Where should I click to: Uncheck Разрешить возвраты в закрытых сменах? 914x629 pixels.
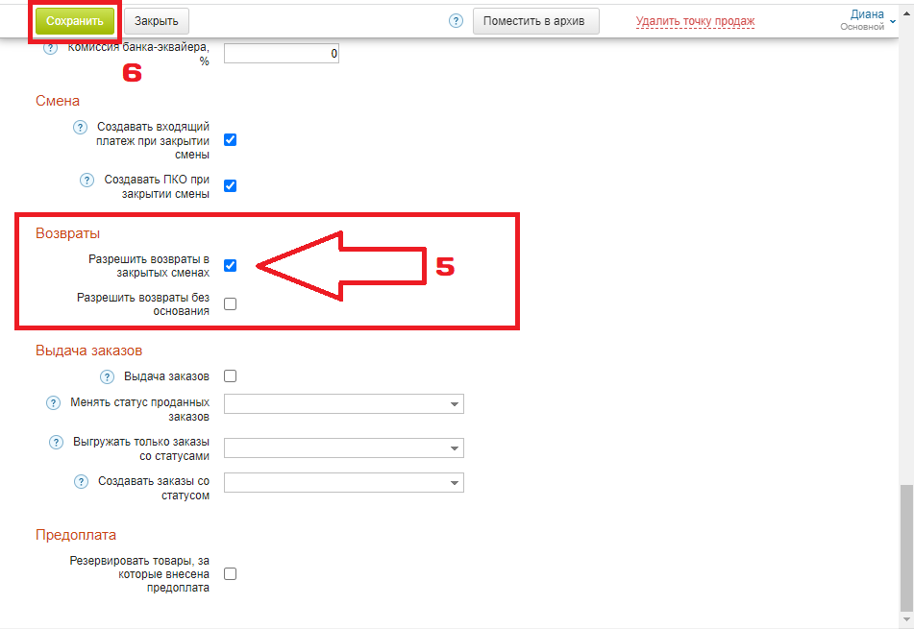[230, 266]
